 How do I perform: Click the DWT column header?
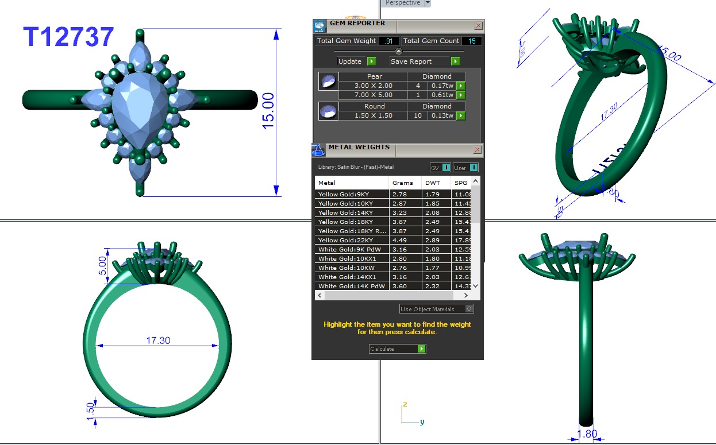click(436, 183)
